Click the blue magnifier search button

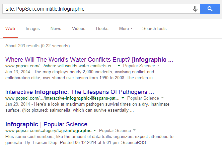pos(210,9)
